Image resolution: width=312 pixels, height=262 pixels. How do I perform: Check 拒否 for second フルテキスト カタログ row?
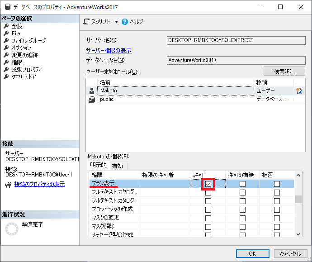click(x=277, y=201)
